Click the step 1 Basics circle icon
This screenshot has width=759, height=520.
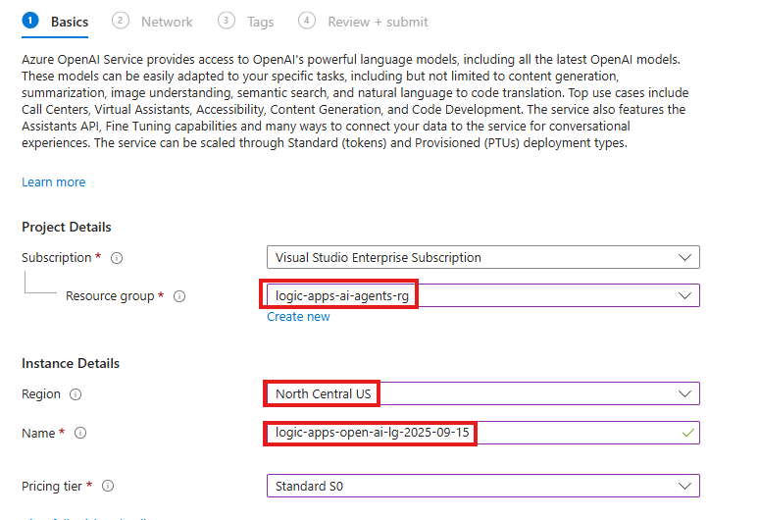coord(30,21)
